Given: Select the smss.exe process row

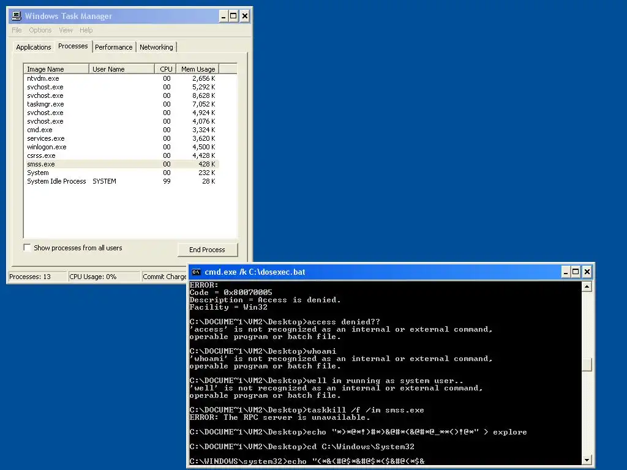Looking at the screenshot, I should 122,164.
